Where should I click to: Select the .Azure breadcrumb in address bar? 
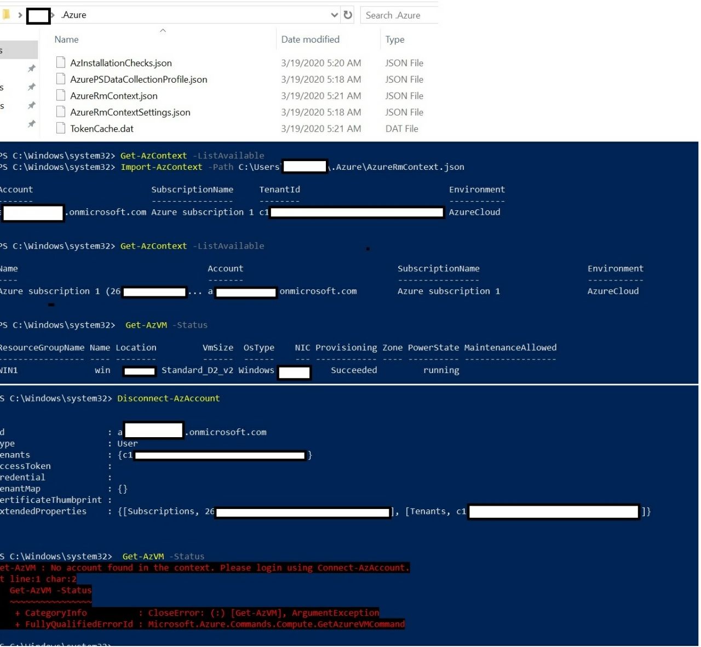pos(74,15)
